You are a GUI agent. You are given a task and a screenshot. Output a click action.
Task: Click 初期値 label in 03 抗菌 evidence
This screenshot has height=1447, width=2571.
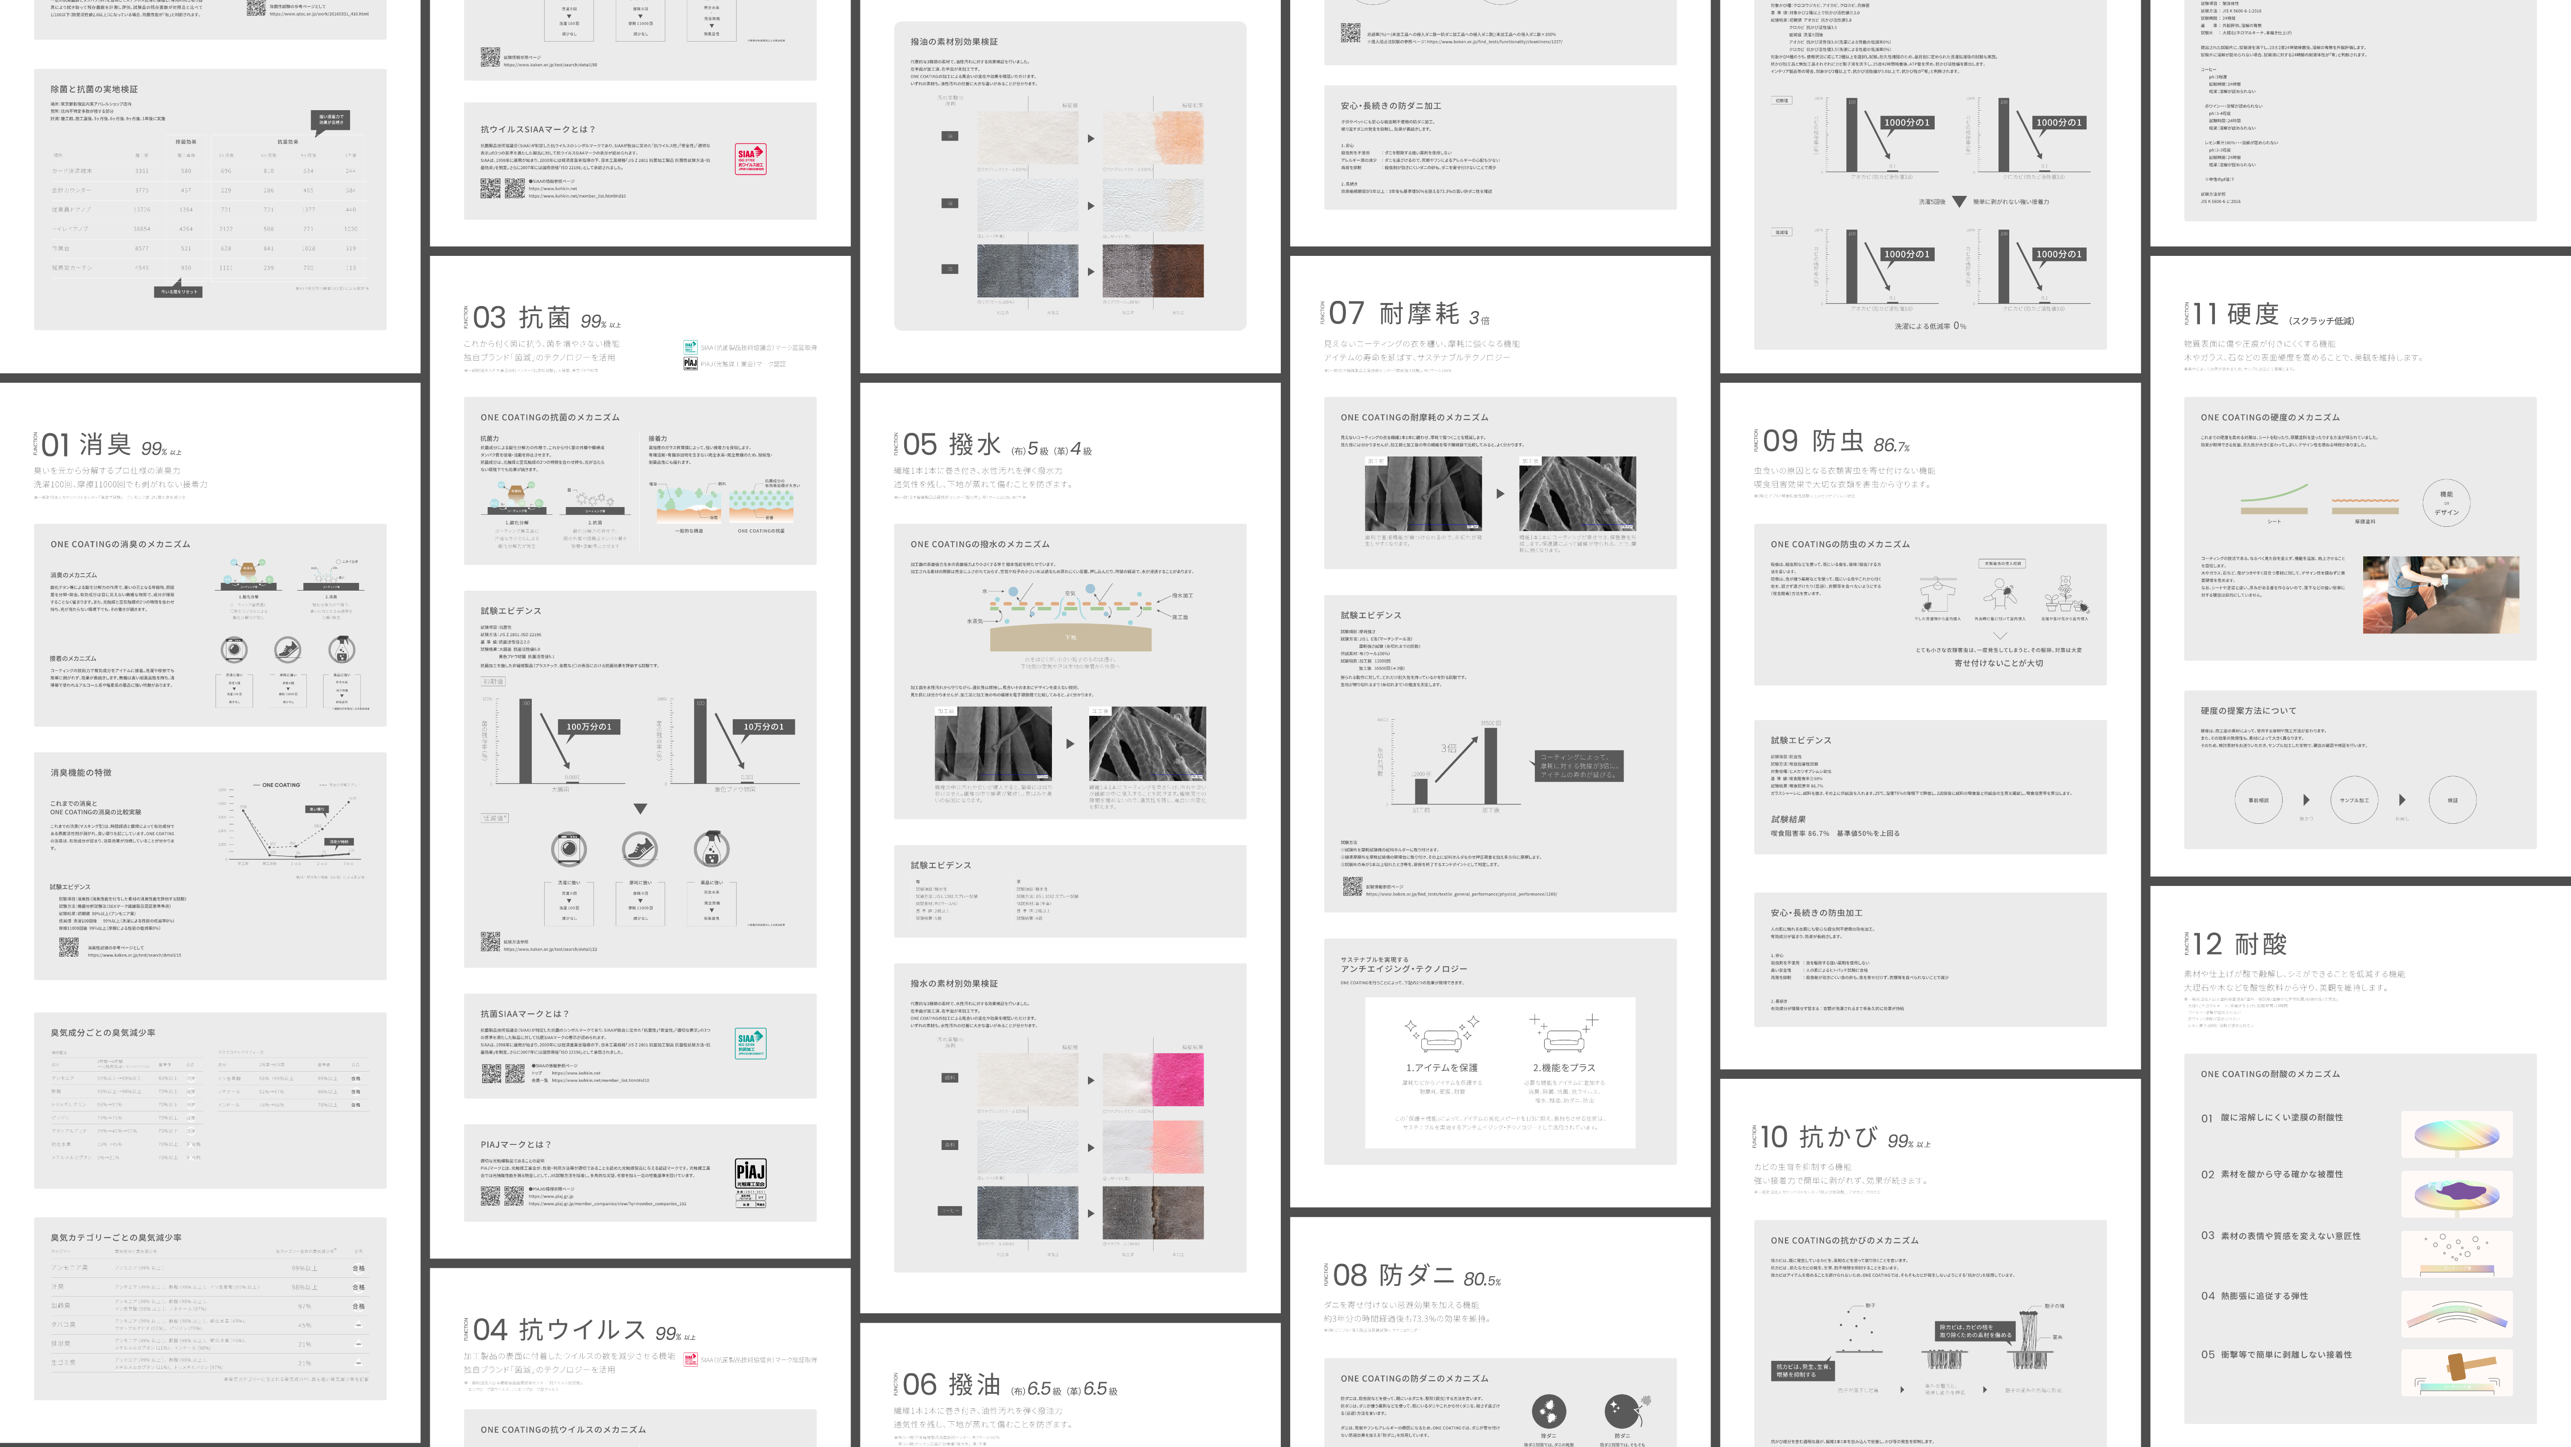point(493,681)
